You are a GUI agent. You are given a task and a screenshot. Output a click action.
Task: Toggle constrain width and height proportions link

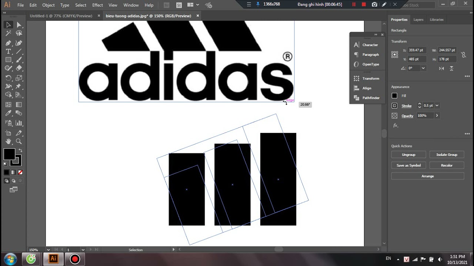click(463, 55)
